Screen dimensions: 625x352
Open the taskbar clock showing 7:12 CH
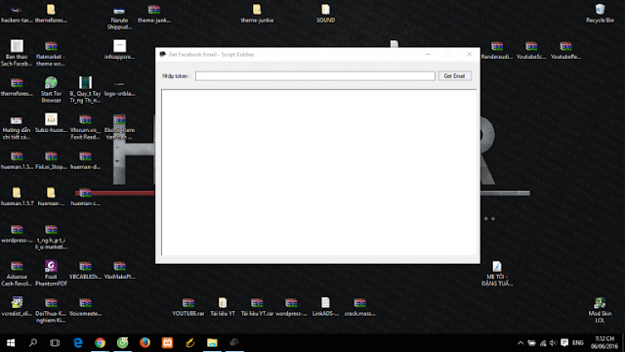tap(604, 343)
